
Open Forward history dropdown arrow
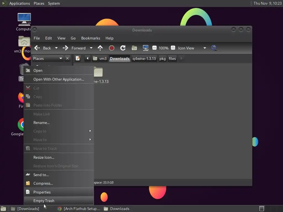click(91, 48)
